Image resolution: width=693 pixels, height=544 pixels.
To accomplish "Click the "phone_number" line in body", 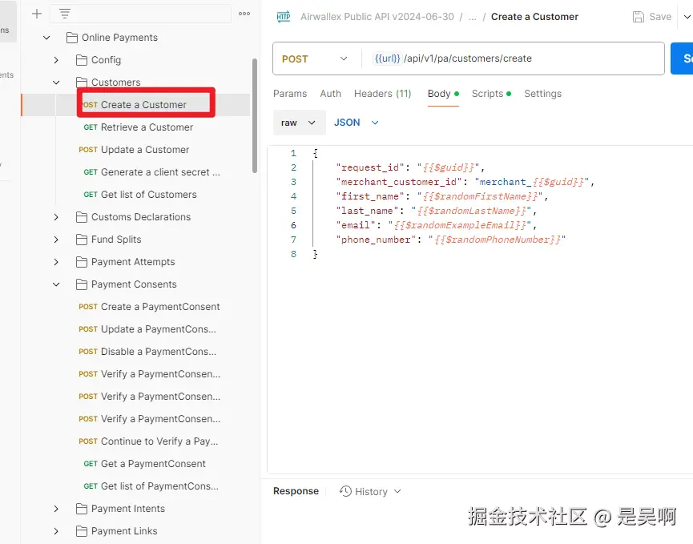I will point(450,240).
